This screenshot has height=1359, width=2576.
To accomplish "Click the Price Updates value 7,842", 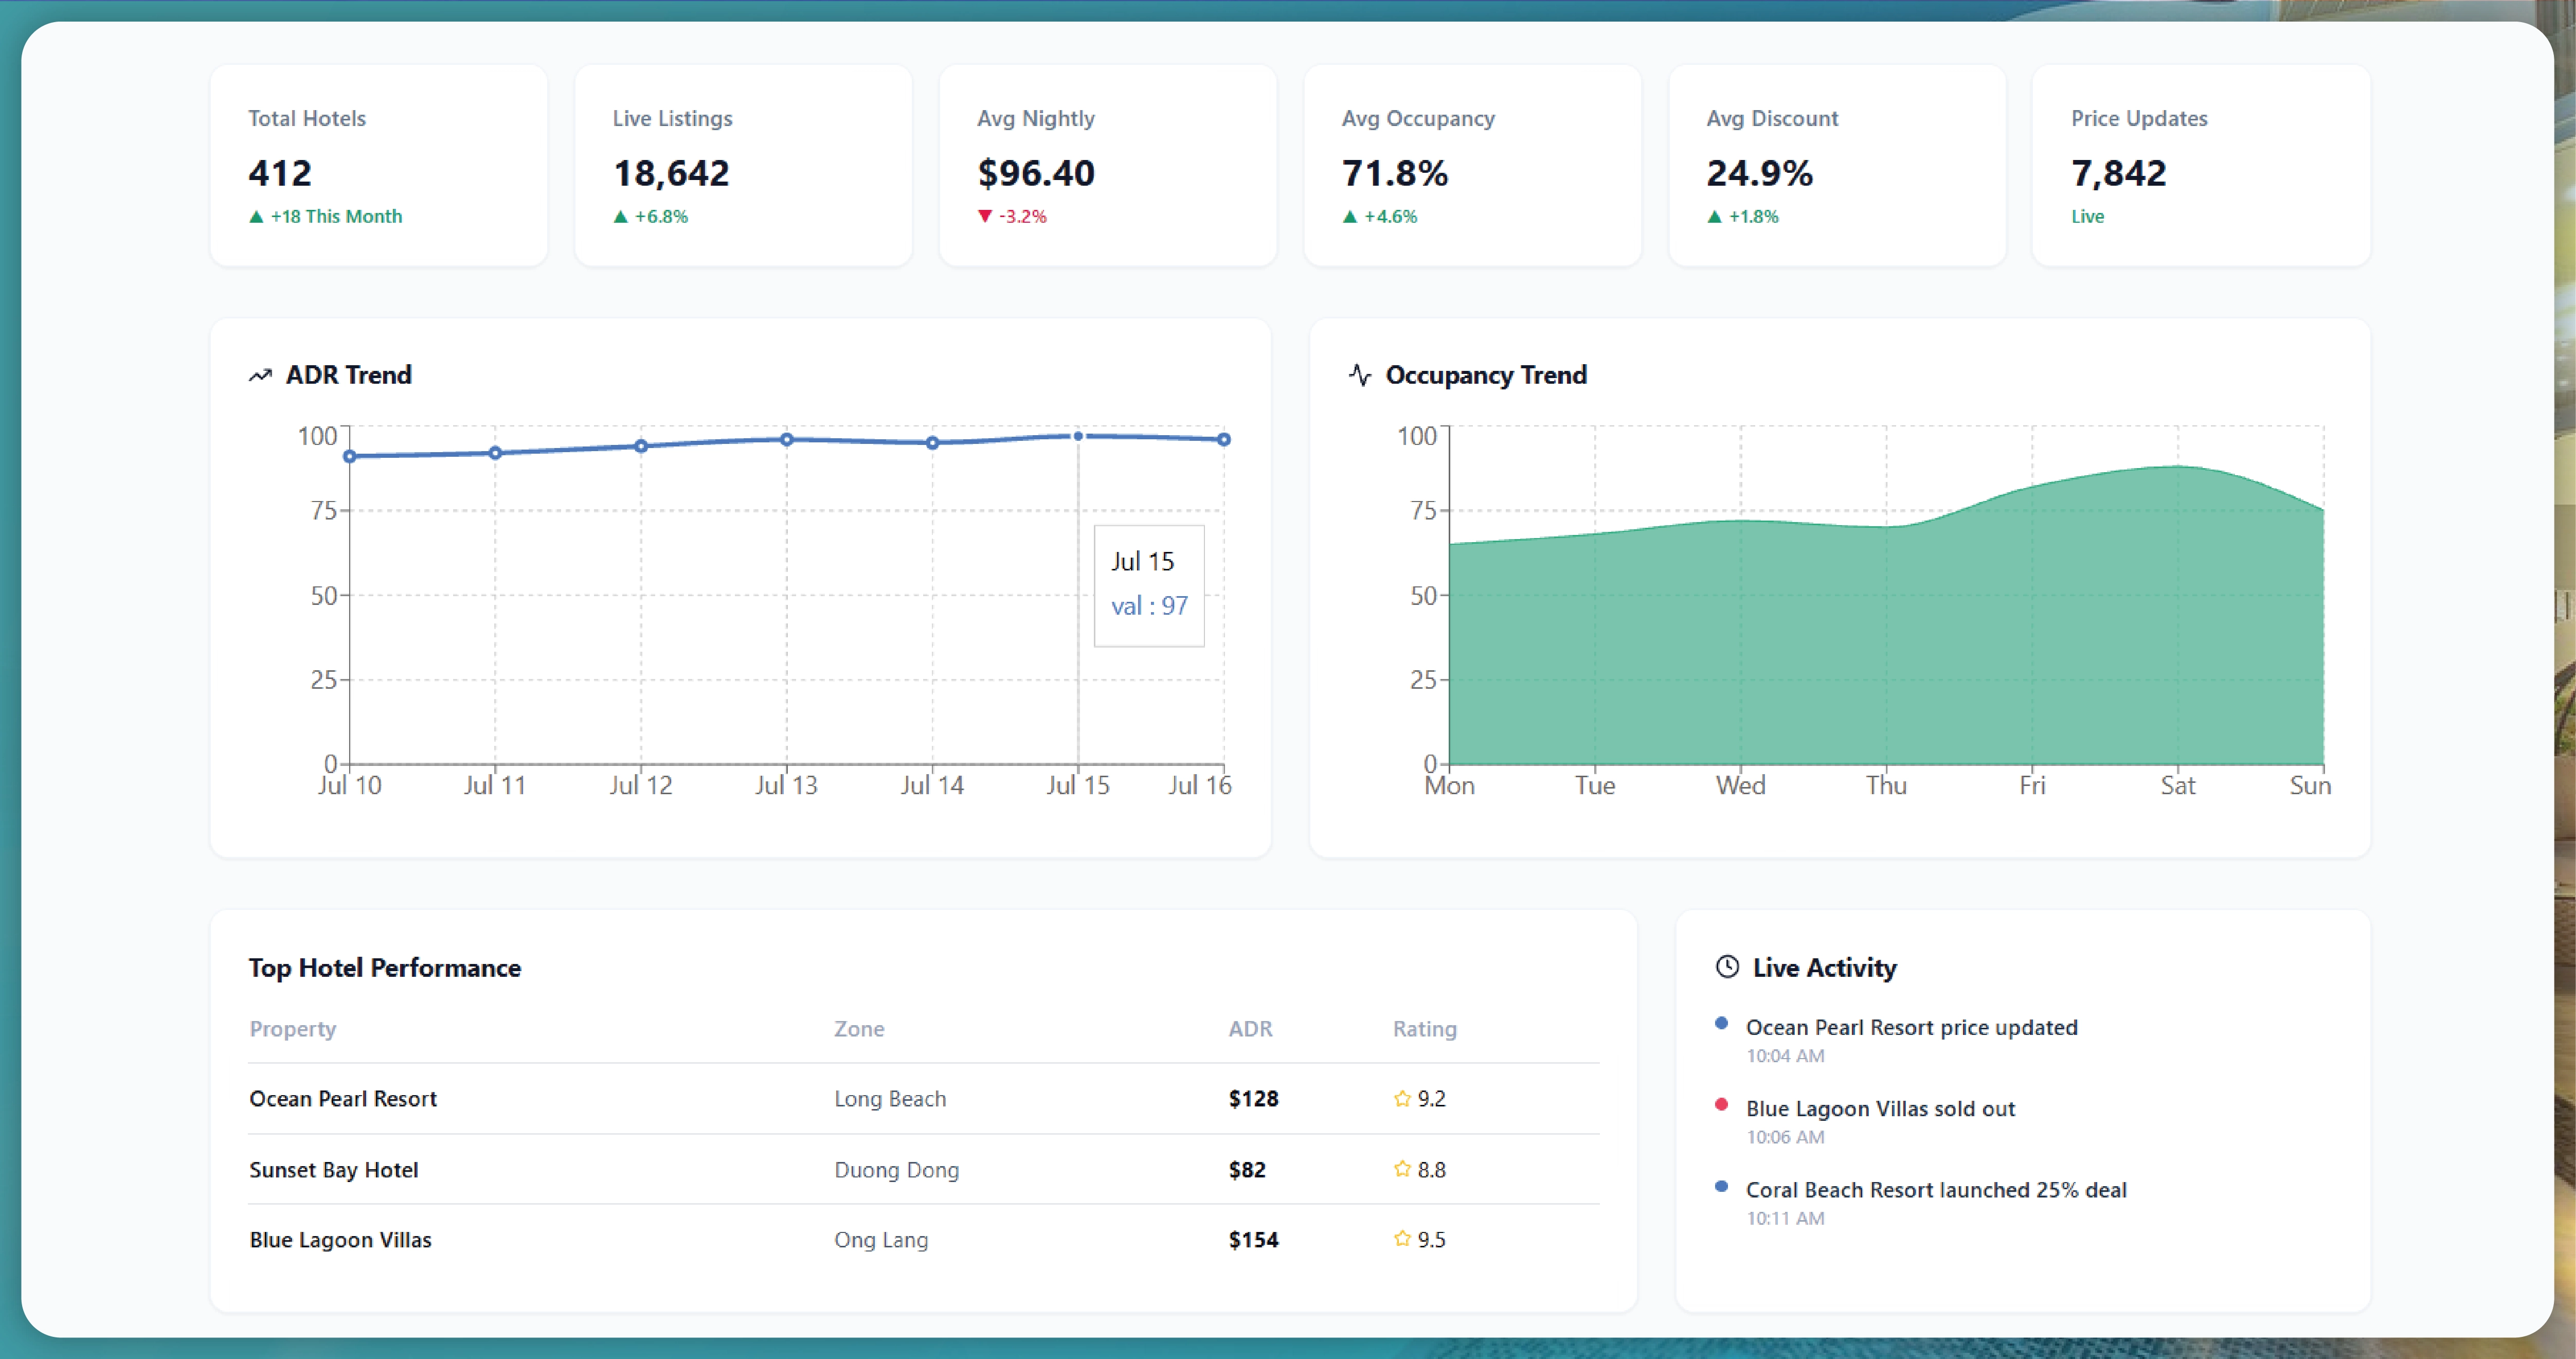I will tap(2118, 173).
